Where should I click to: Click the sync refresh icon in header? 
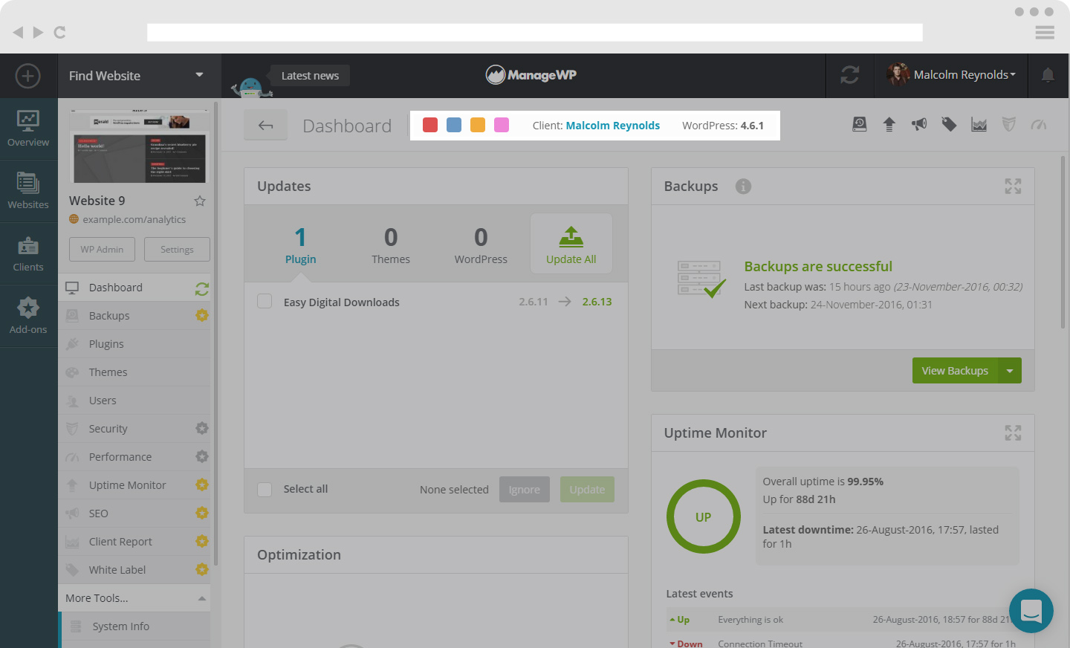coord(850,75)
